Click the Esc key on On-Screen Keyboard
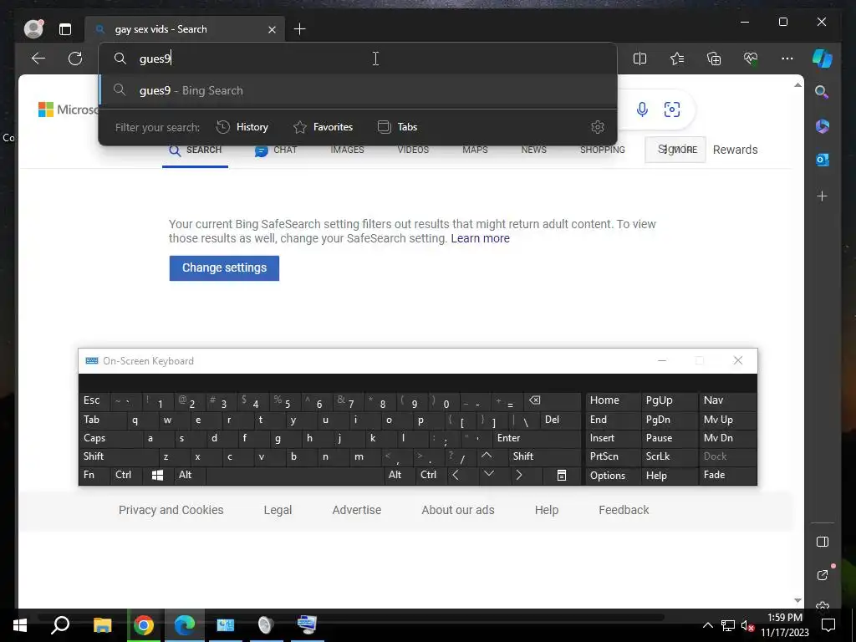Viewport: 856px width, 642px height. 94,400
